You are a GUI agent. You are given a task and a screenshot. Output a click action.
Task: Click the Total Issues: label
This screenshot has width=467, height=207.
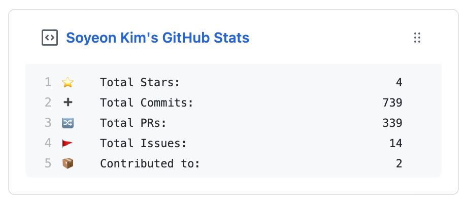[x=143, y=143]
